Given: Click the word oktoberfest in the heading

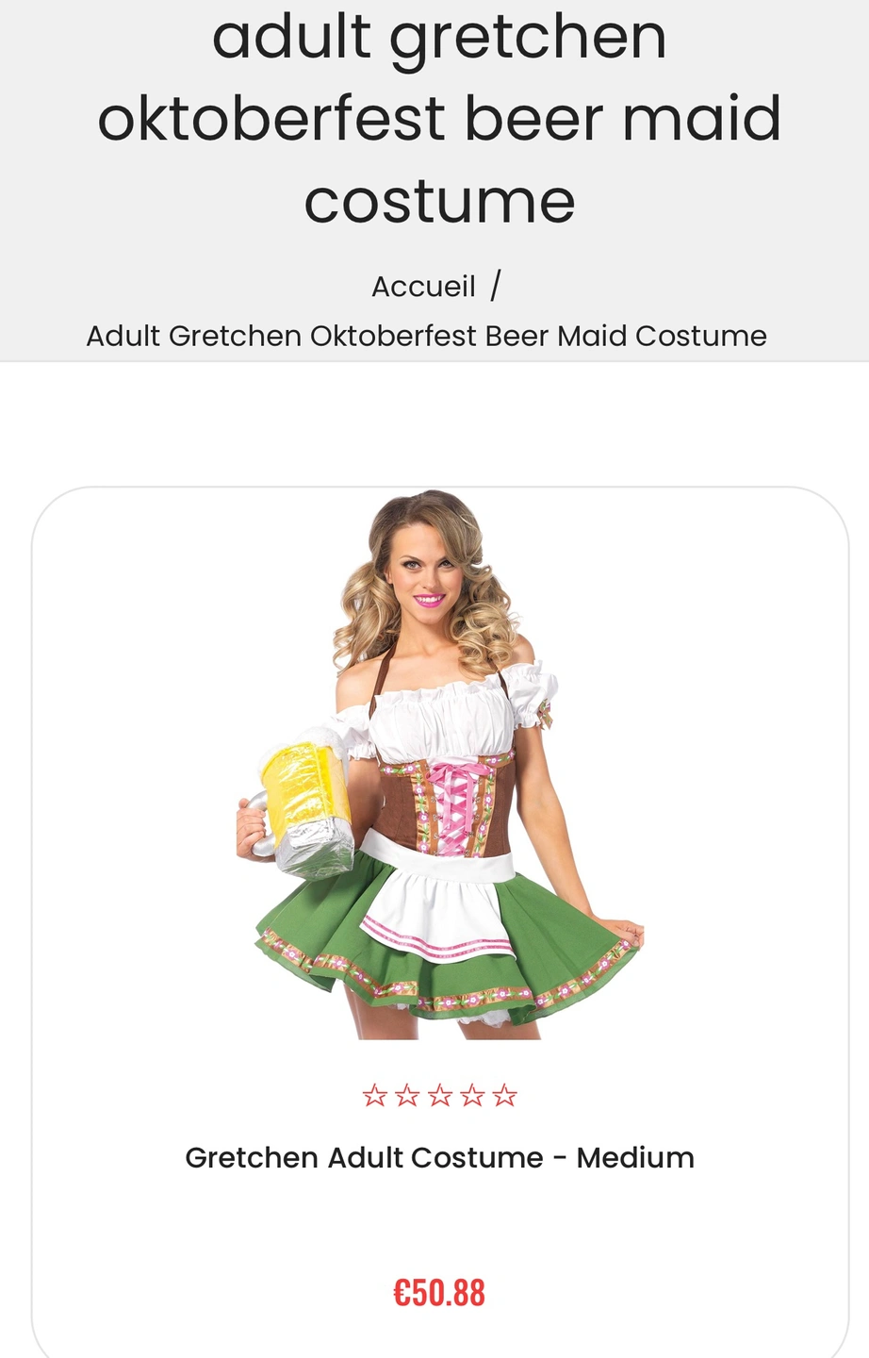Looking at the screenshot, I should point(272,118).
